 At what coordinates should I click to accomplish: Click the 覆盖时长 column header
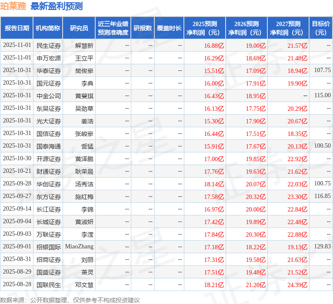coord(169,28)
